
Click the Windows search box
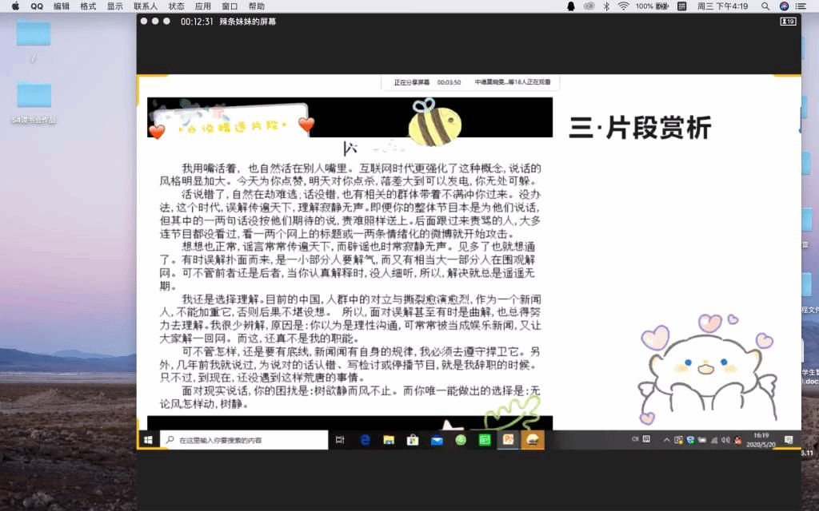point(245,440)
